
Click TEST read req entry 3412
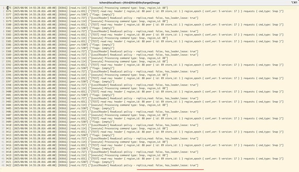tap(145, 132)
